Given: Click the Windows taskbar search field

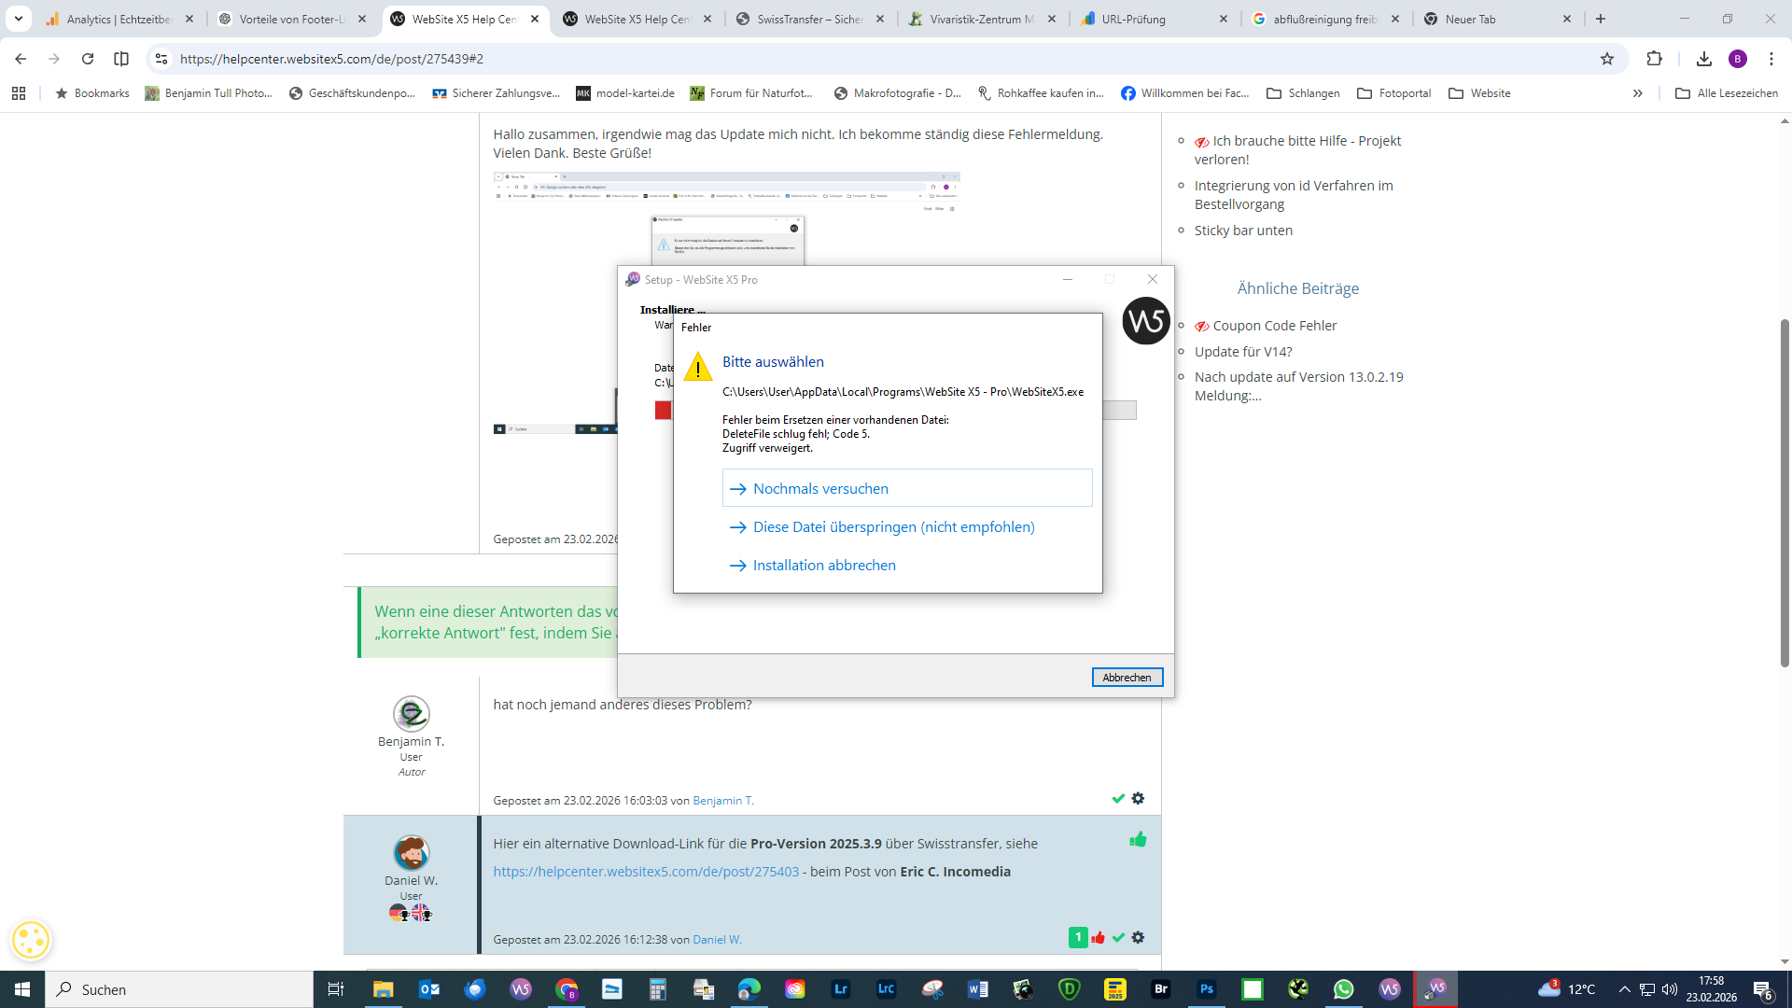Looking at the screenshot, I should [x=179, y=989].
